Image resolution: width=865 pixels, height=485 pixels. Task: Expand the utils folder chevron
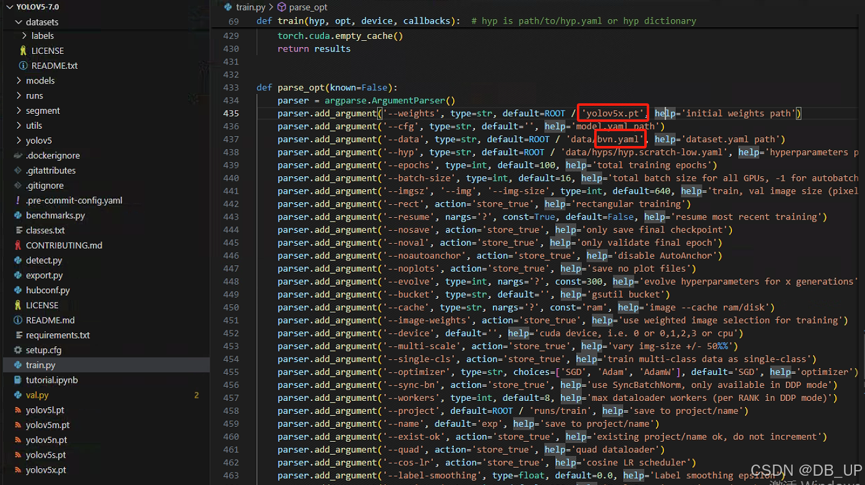click(x=18, y=126)
